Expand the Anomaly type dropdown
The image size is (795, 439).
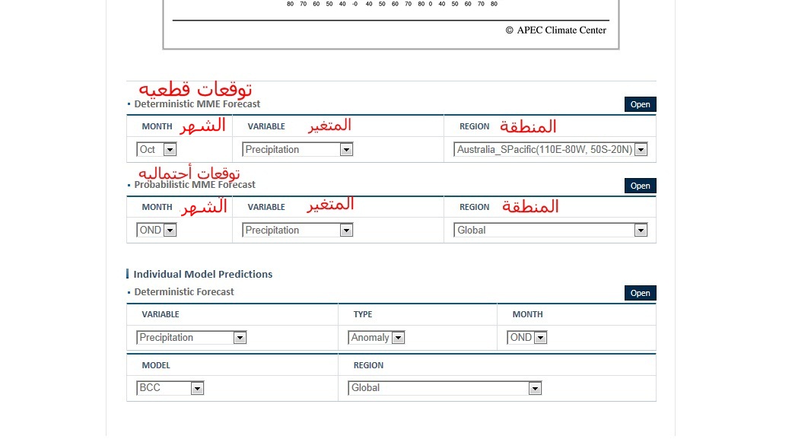coord(377,338)
